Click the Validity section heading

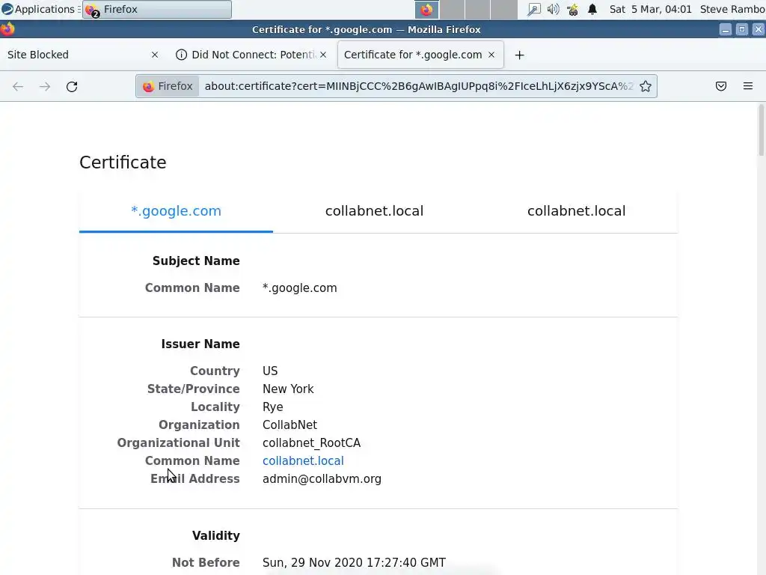216,536
